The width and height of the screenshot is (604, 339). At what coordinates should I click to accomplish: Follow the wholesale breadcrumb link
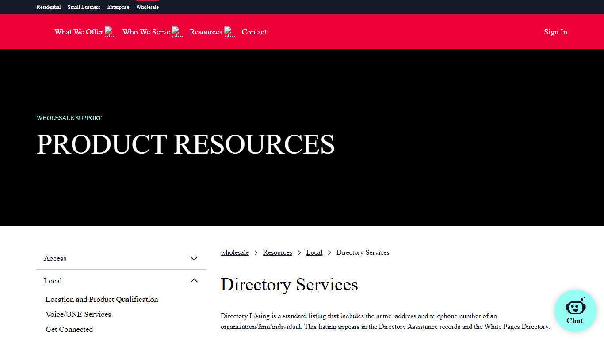tap(235, 252)
